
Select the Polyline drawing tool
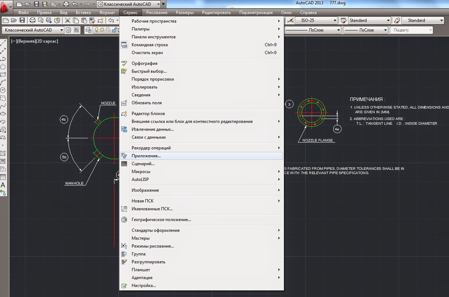click(x=3, y=58)
